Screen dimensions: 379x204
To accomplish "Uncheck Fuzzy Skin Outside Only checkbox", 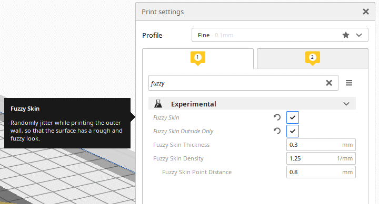I will [x=293, y=131].
